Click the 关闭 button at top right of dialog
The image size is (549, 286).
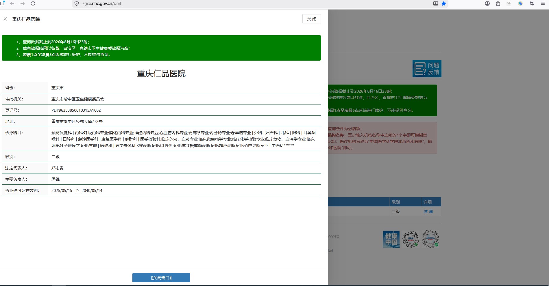pyautogui.click(x=312, y=19)
